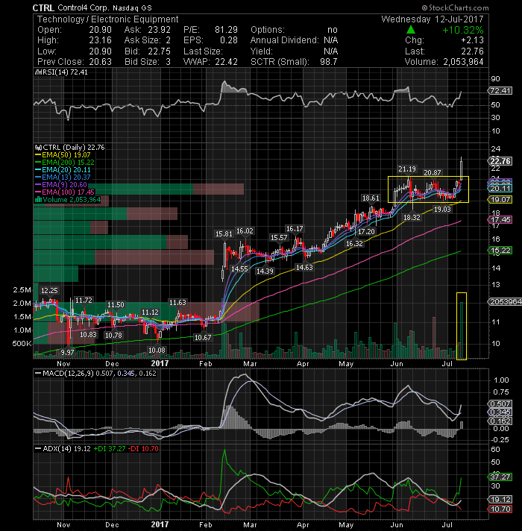Click the tall green 12-Jul volume bar
The width and height of the screenshot is (522, 531).
462,330
